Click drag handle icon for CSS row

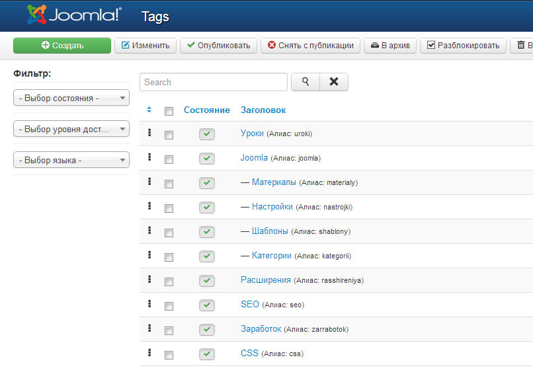point(149,353)
